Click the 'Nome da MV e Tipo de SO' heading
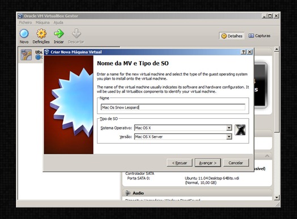This screenshot has width=297, height=219. click(x=133, y=63)
